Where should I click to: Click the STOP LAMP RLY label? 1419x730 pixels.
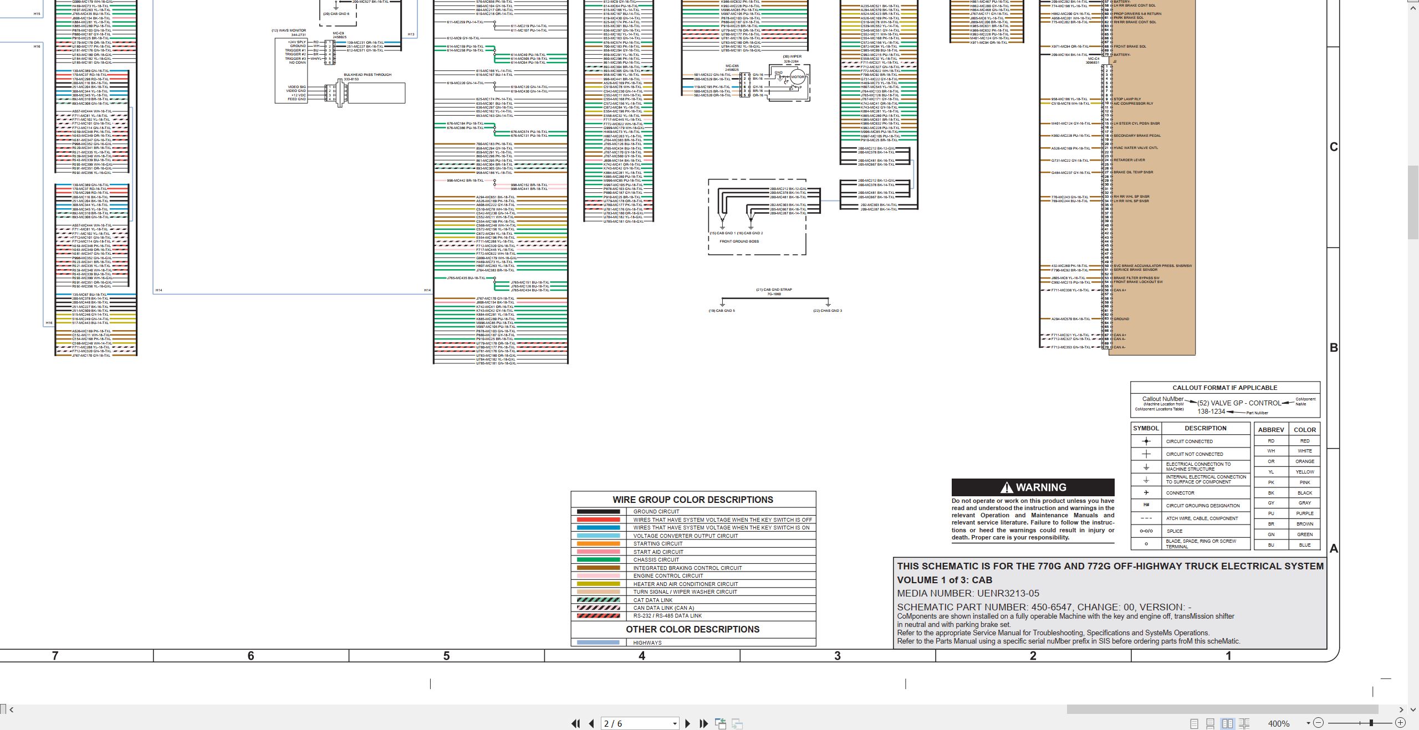pyautogui.click(x=1128, y=99)
